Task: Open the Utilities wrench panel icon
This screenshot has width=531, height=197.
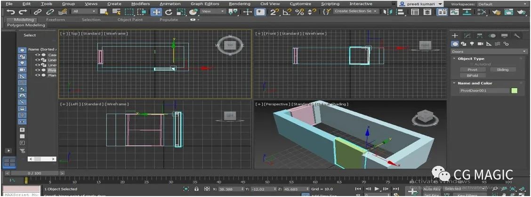Action: [517, 36]
